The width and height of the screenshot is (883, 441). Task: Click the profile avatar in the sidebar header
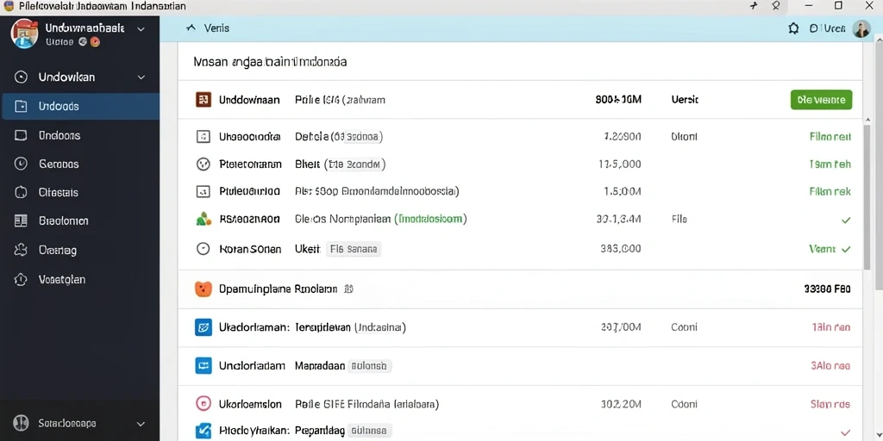coord(24,34)
